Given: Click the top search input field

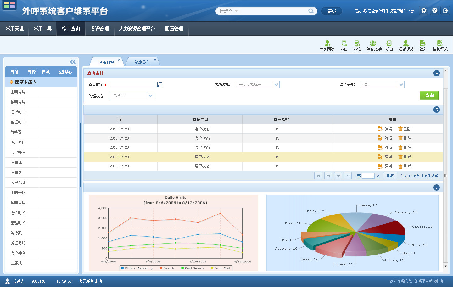Looking at the screenshot, I should tap(274, 11).
